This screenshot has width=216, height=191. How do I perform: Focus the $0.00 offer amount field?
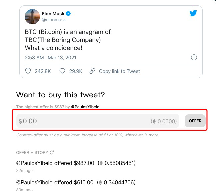pos(98,121)
